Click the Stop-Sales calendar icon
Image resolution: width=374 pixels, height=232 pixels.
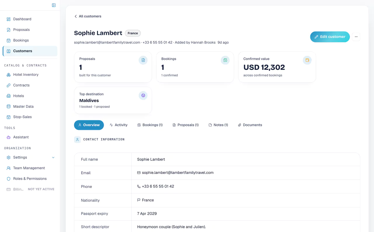8,117
